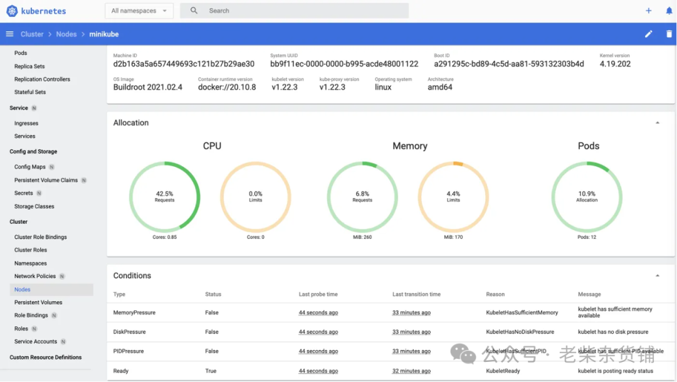The height and width of the screenshot is (382, 677).
Task: Open Role Bindings in the sidebar
Action: [x=31, y=316]
